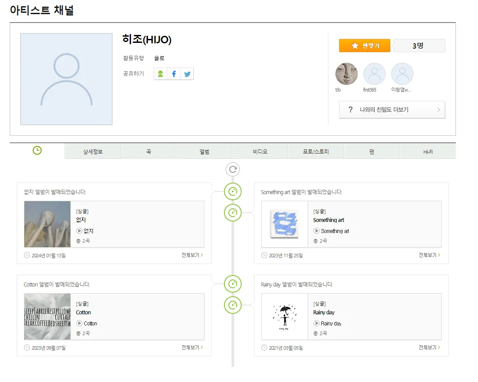Click the green messenger share icon

tap(160, 74)
